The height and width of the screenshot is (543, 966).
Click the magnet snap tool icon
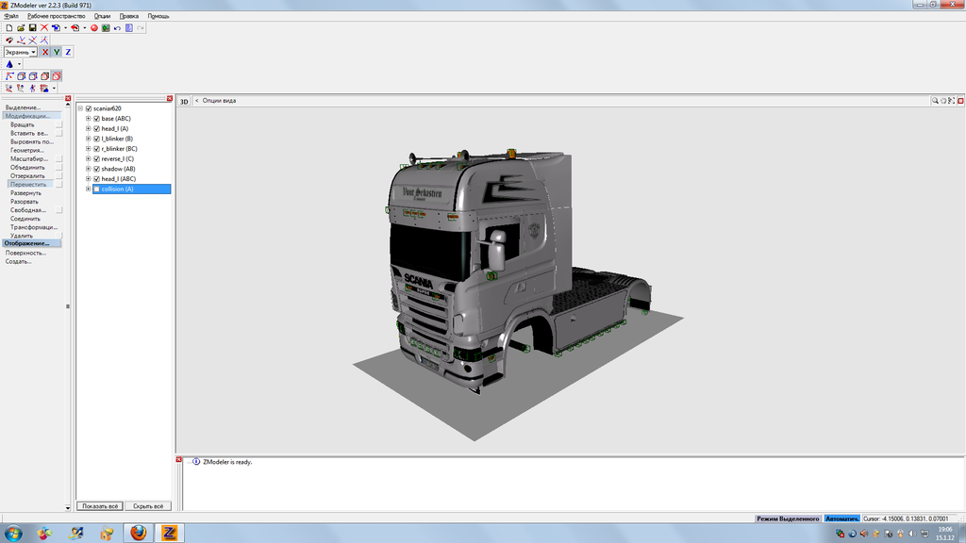(9, 41)
